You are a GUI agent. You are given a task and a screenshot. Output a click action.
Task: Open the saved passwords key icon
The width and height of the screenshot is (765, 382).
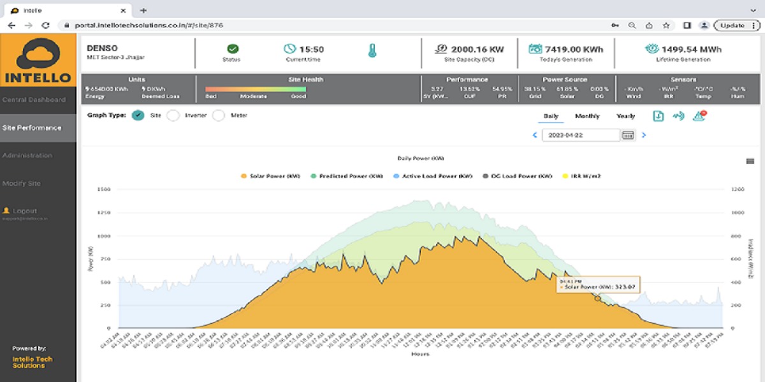point(615,25)
